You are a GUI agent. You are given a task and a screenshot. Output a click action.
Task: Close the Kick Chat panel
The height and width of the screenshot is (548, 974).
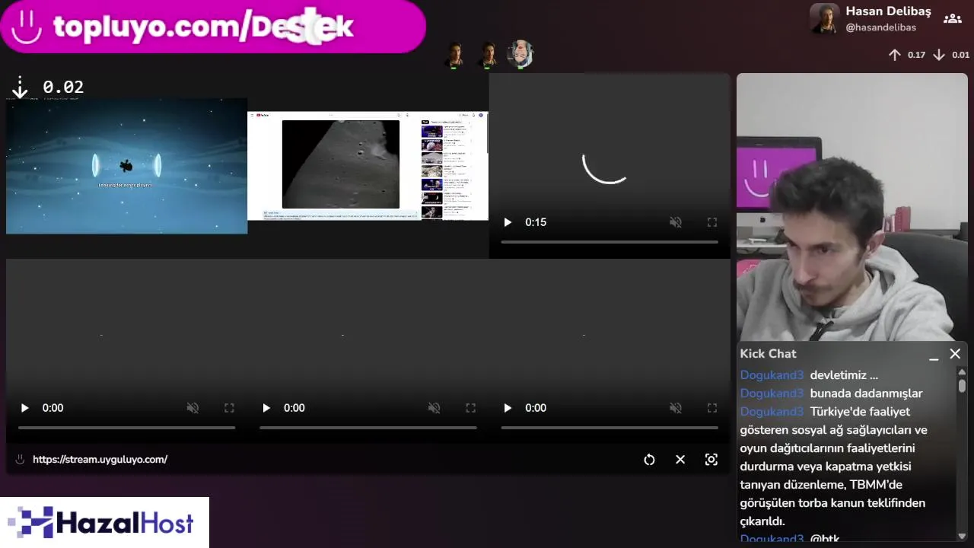[x=955, y=354]
